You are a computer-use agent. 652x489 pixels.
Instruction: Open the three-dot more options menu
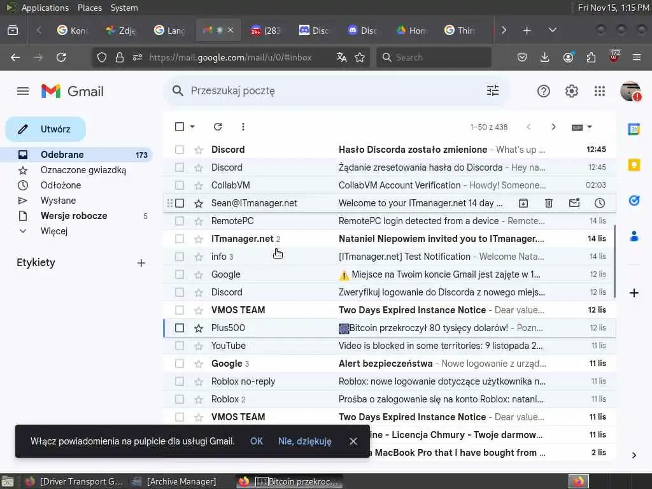pos(243,127)
